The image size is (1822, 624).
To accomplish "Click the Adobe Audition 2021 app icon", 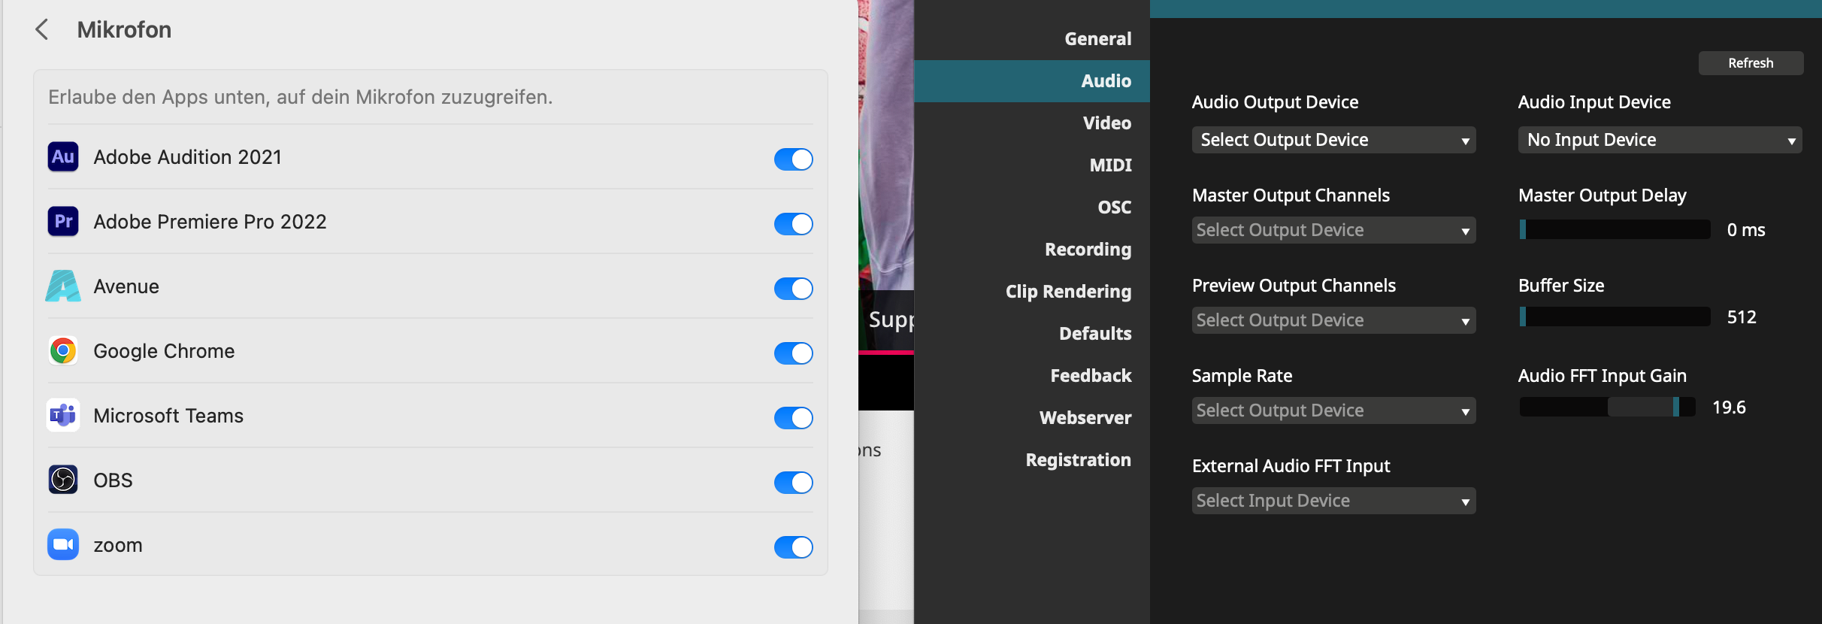I will coord(63,157).
